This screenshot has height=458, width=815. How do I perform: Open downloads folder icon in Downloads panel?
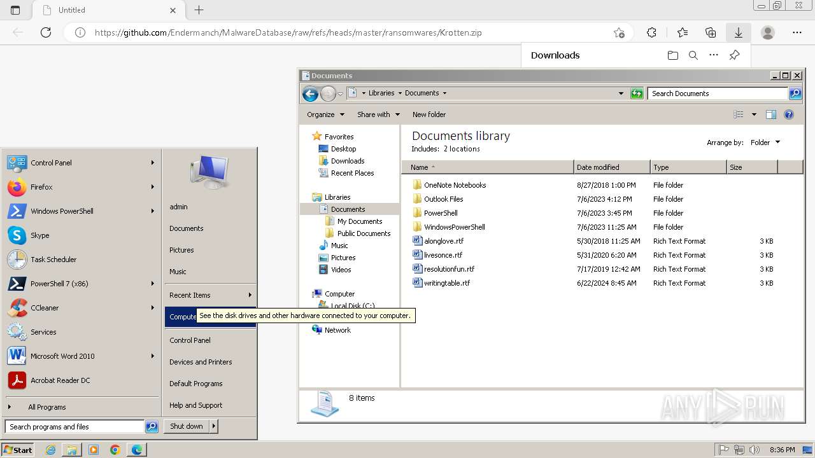tap(673, 55)
